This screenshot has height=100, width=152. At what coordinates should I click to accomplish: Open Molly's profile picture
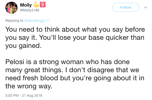pyautogui.click(x=11, y=8)
